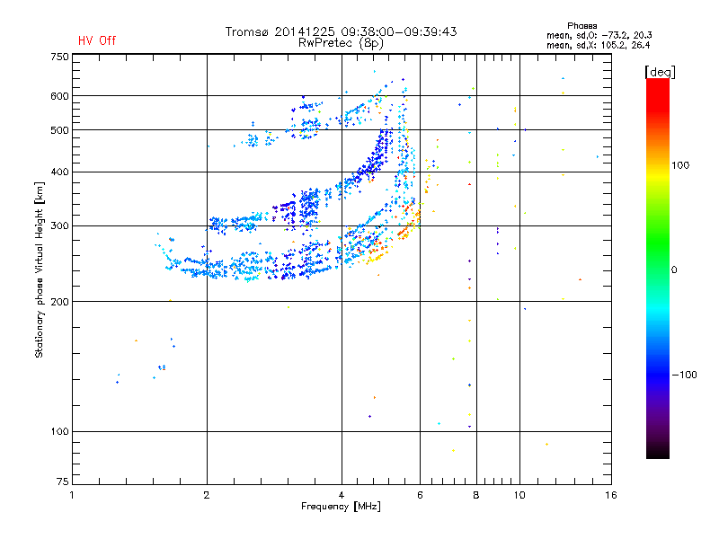719x539 pixels.
Task: Click the 'RwPretec (8p)' subtitle
Action: 341,43
